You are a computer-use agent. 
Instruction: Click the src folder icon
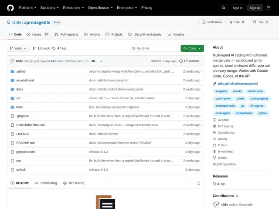coord(12,98)
